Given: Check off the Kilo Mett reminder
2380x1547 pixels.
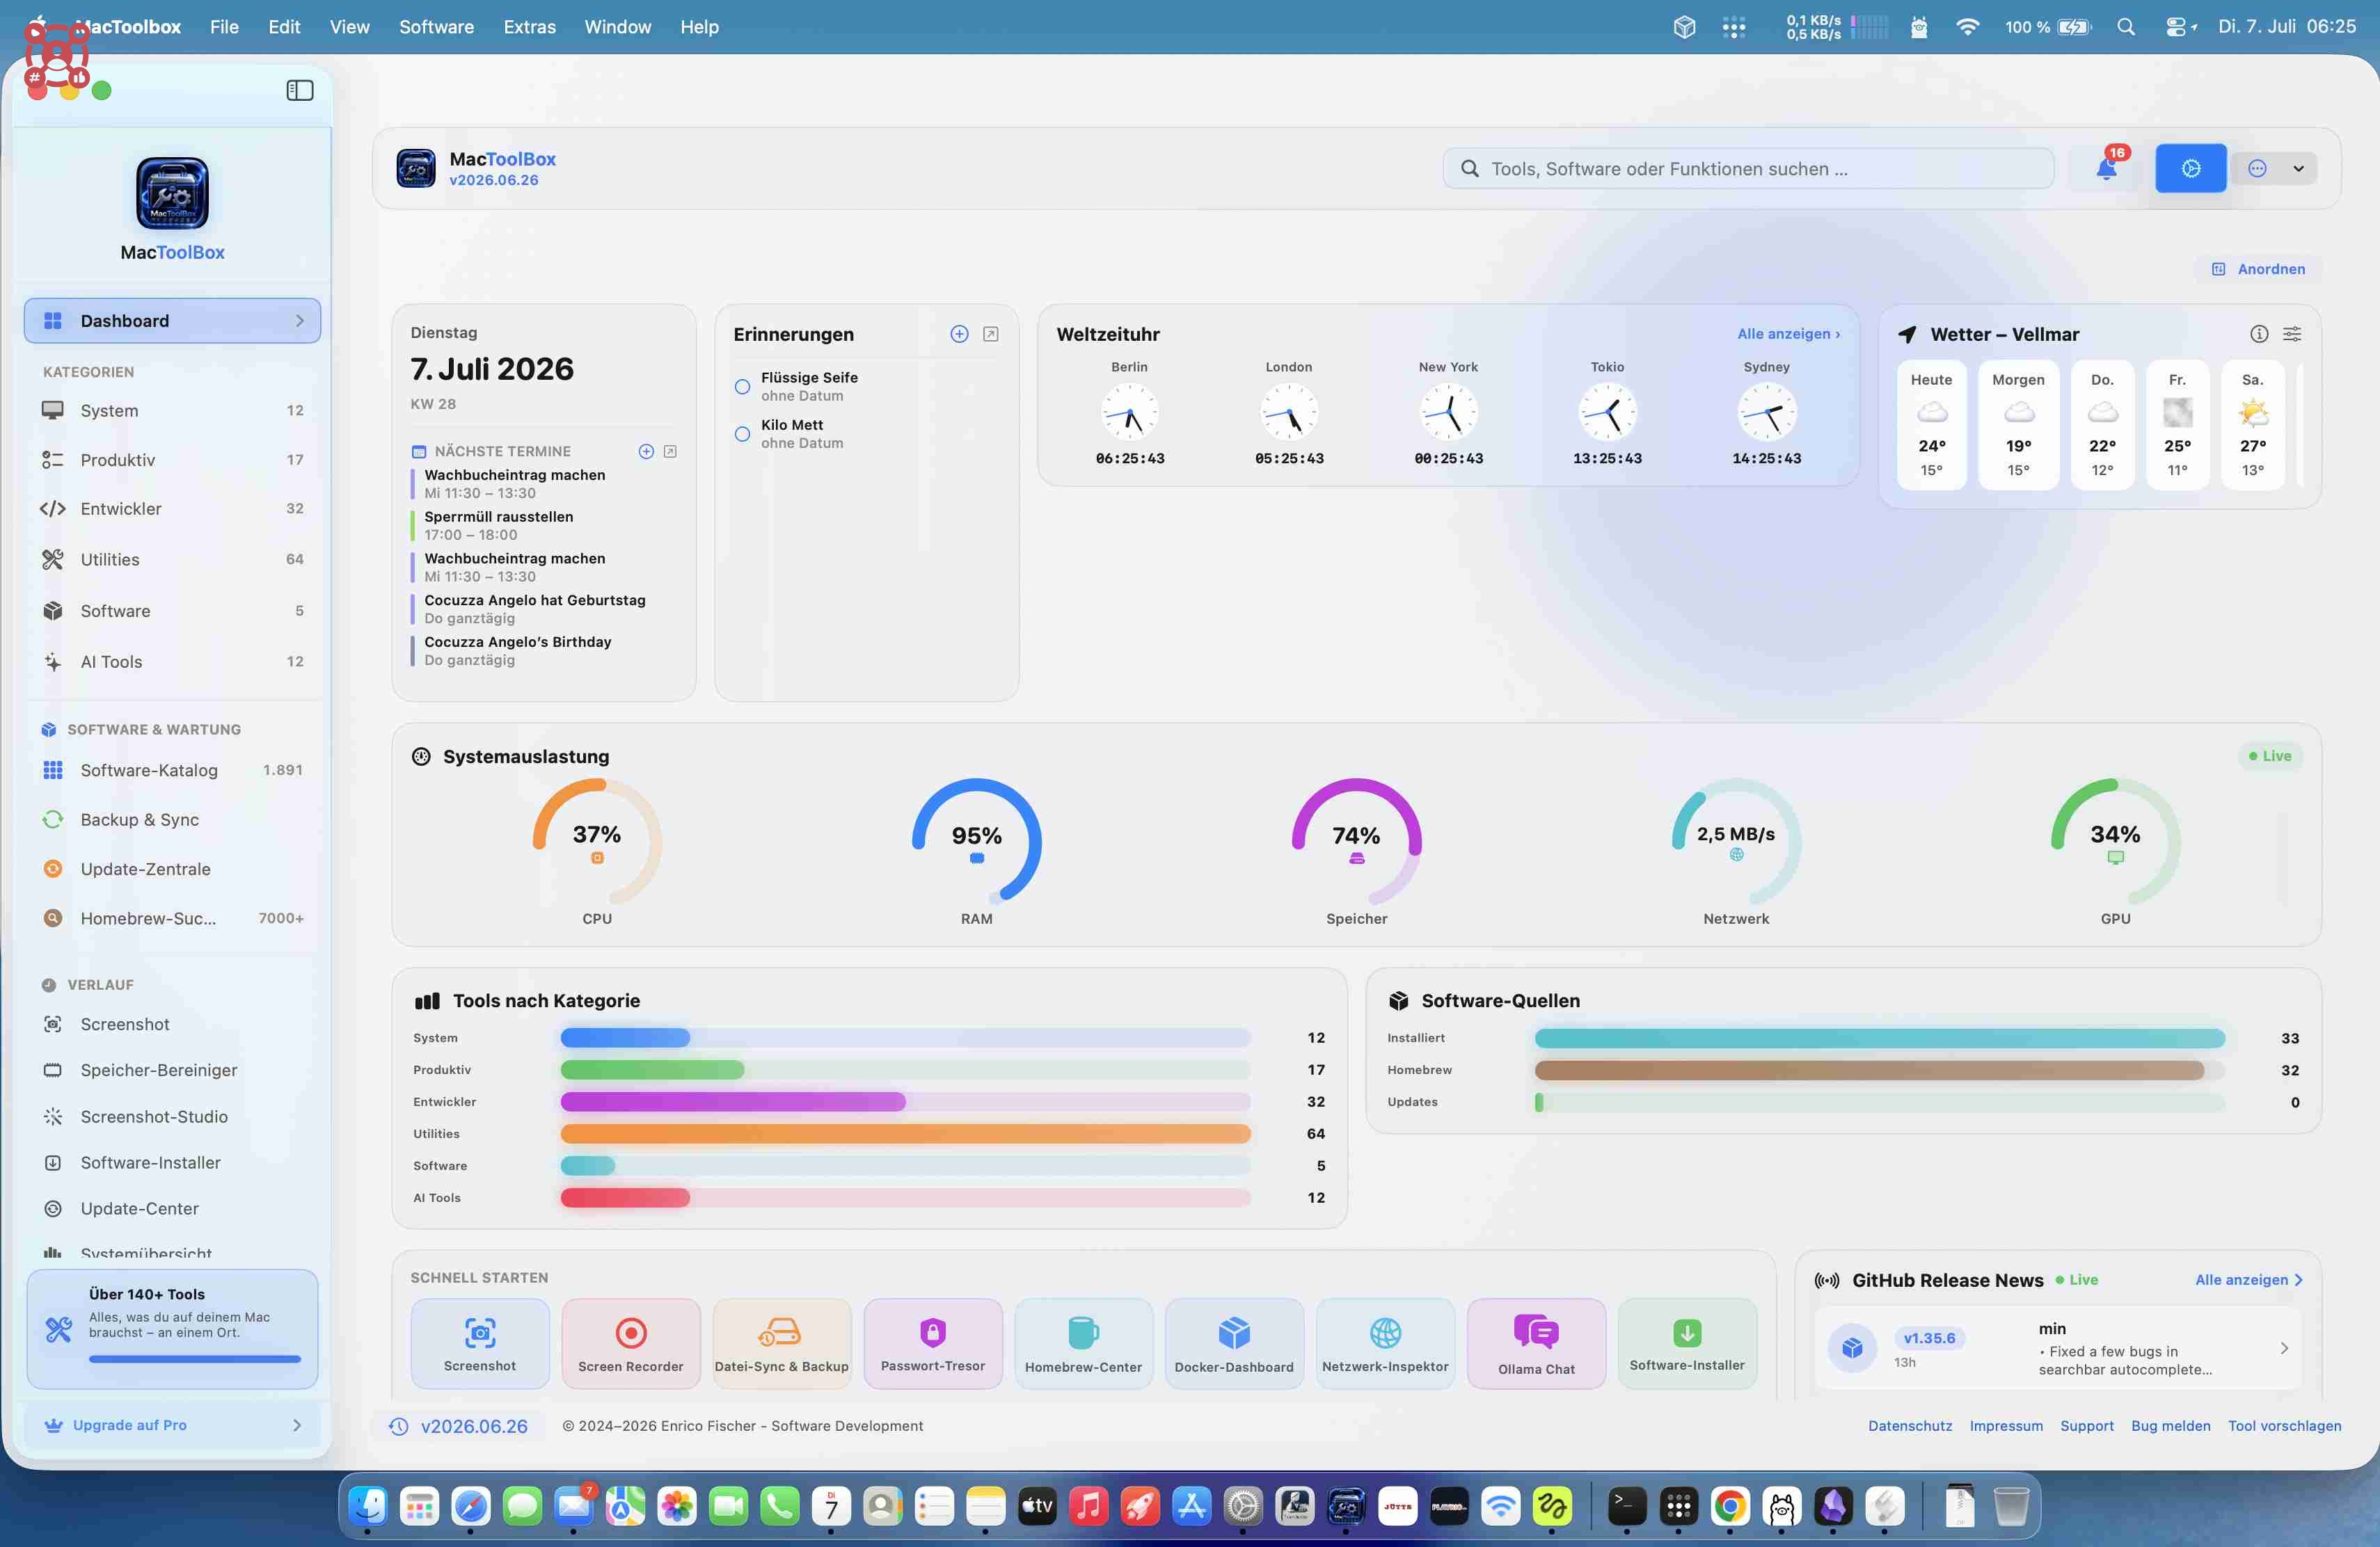Looking at the screenshot, I should [742, 434].
